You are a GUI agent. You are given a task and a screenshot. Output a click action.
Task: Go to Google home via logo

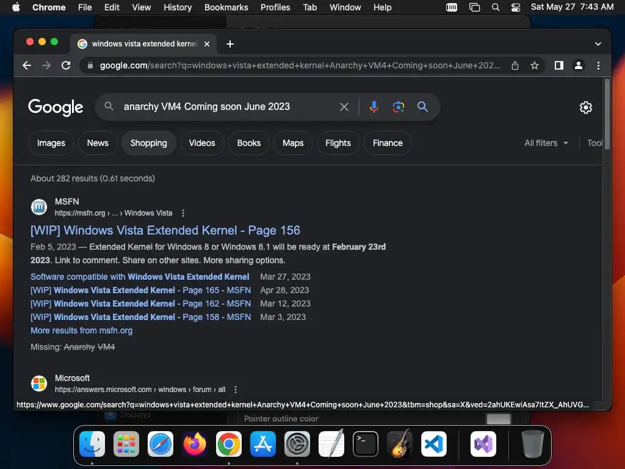(x=56, y=107)
